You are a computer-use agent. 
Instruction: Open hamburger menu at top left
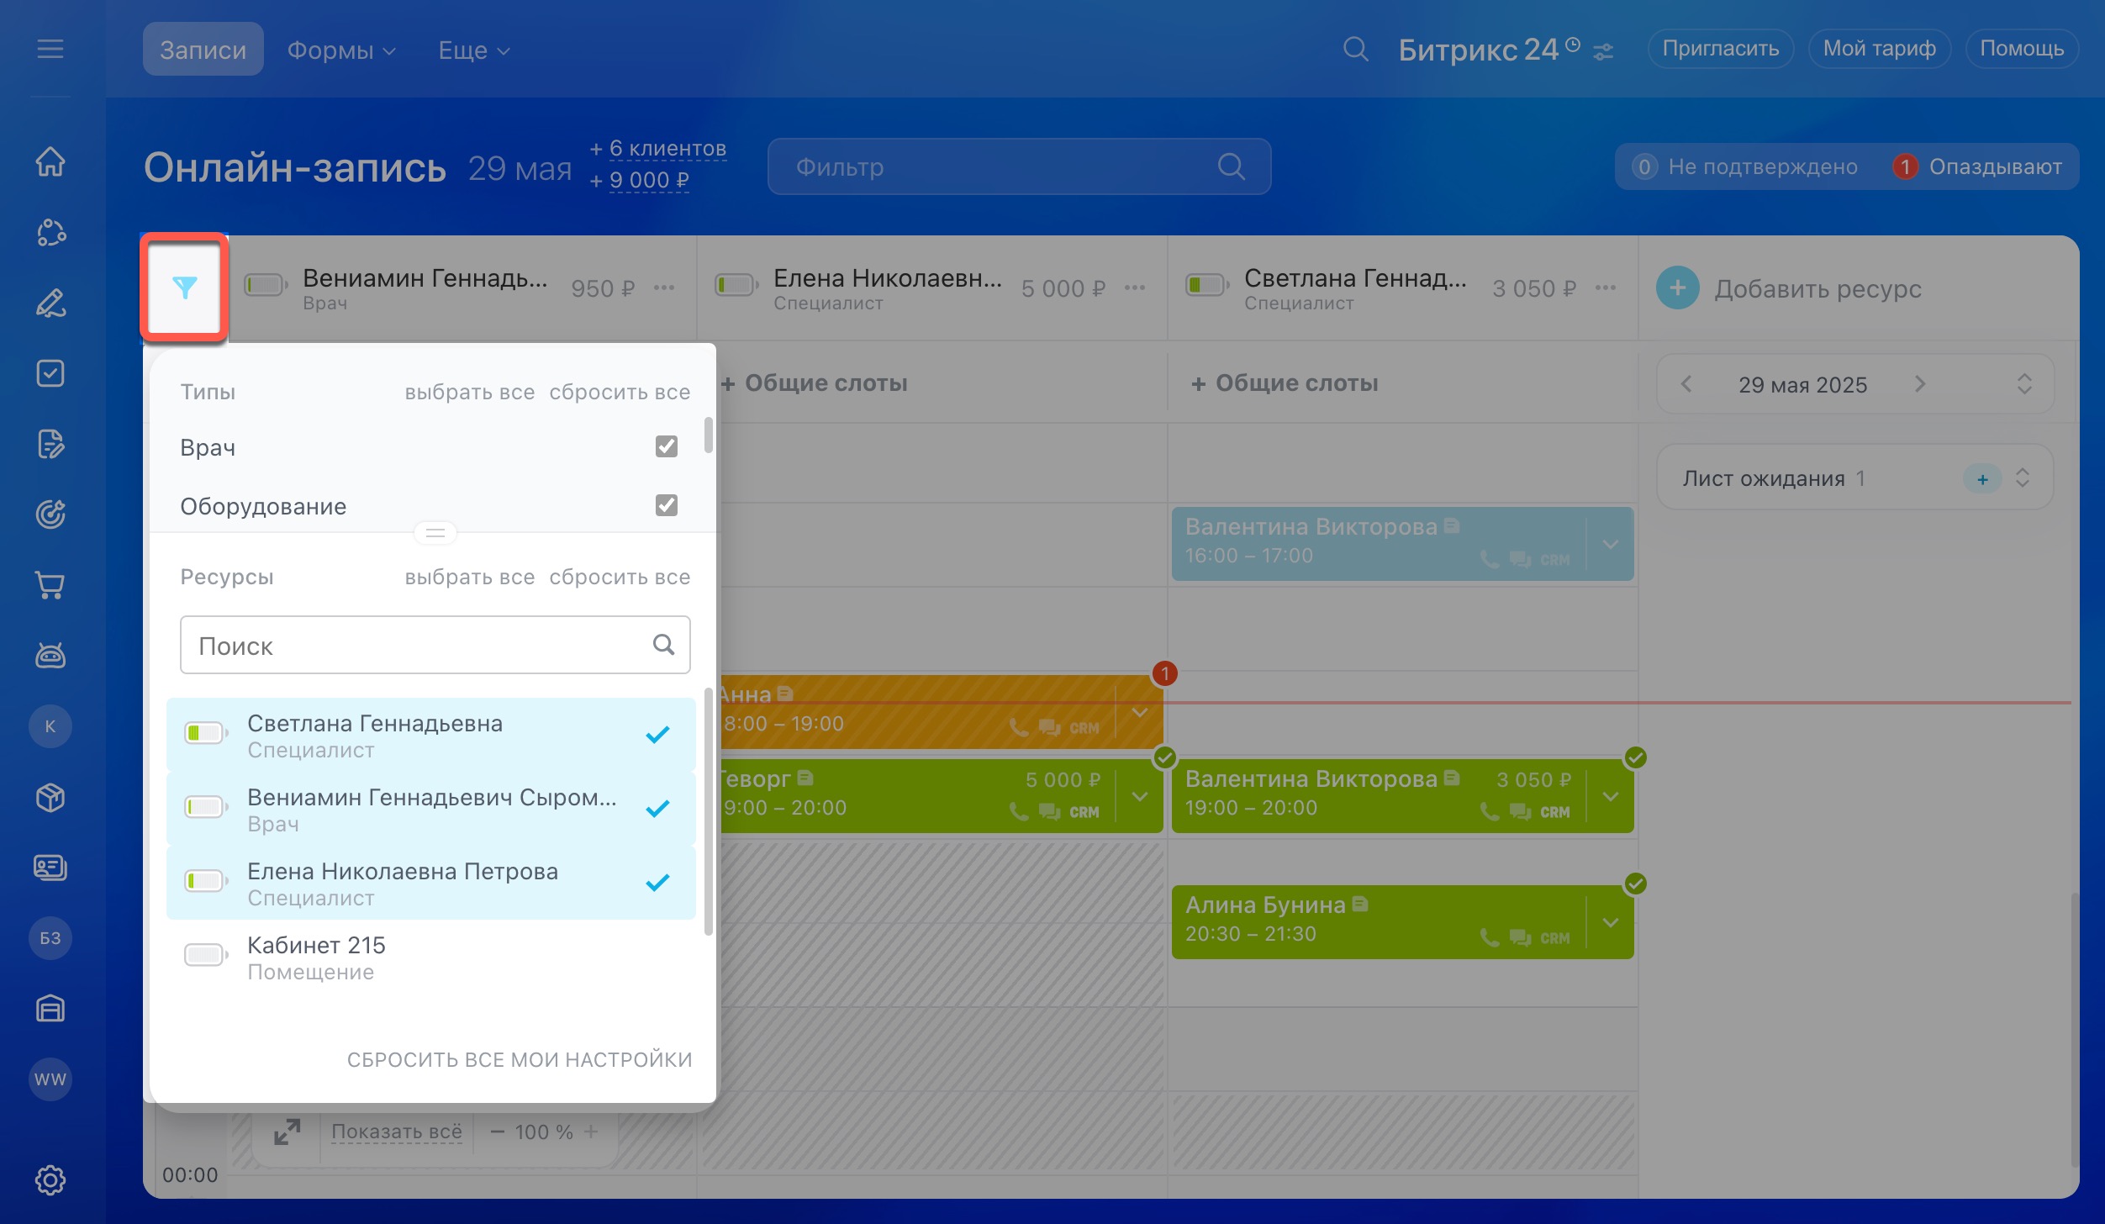[x=50, y=50]
